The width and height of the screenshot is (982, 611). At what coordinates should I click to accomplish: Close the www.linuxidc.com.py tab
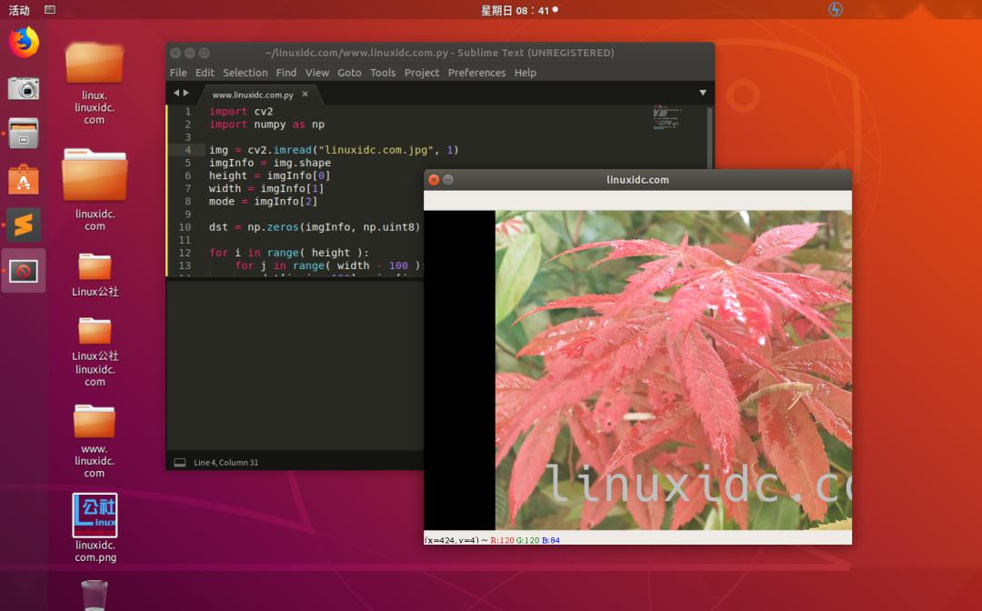tap(305, 94)
